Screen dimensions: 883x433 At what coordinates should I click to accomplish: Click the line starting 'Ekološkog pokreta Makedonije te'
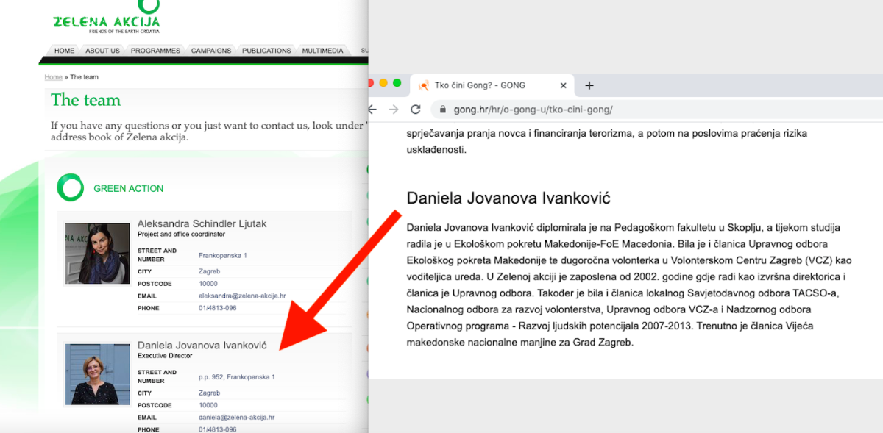click(629, 260)
